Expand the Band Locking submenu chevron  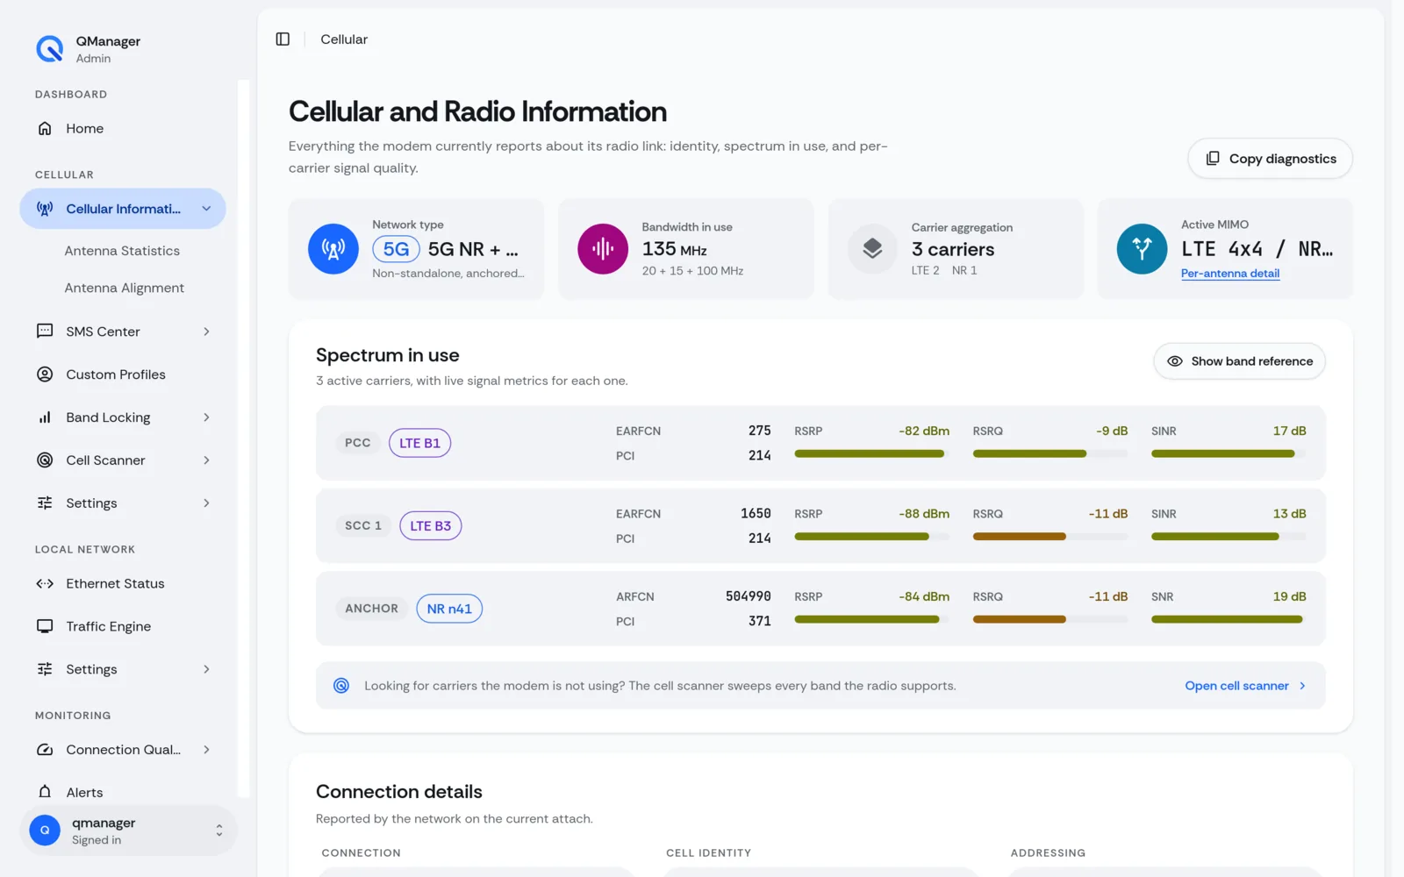click(206, 417)
